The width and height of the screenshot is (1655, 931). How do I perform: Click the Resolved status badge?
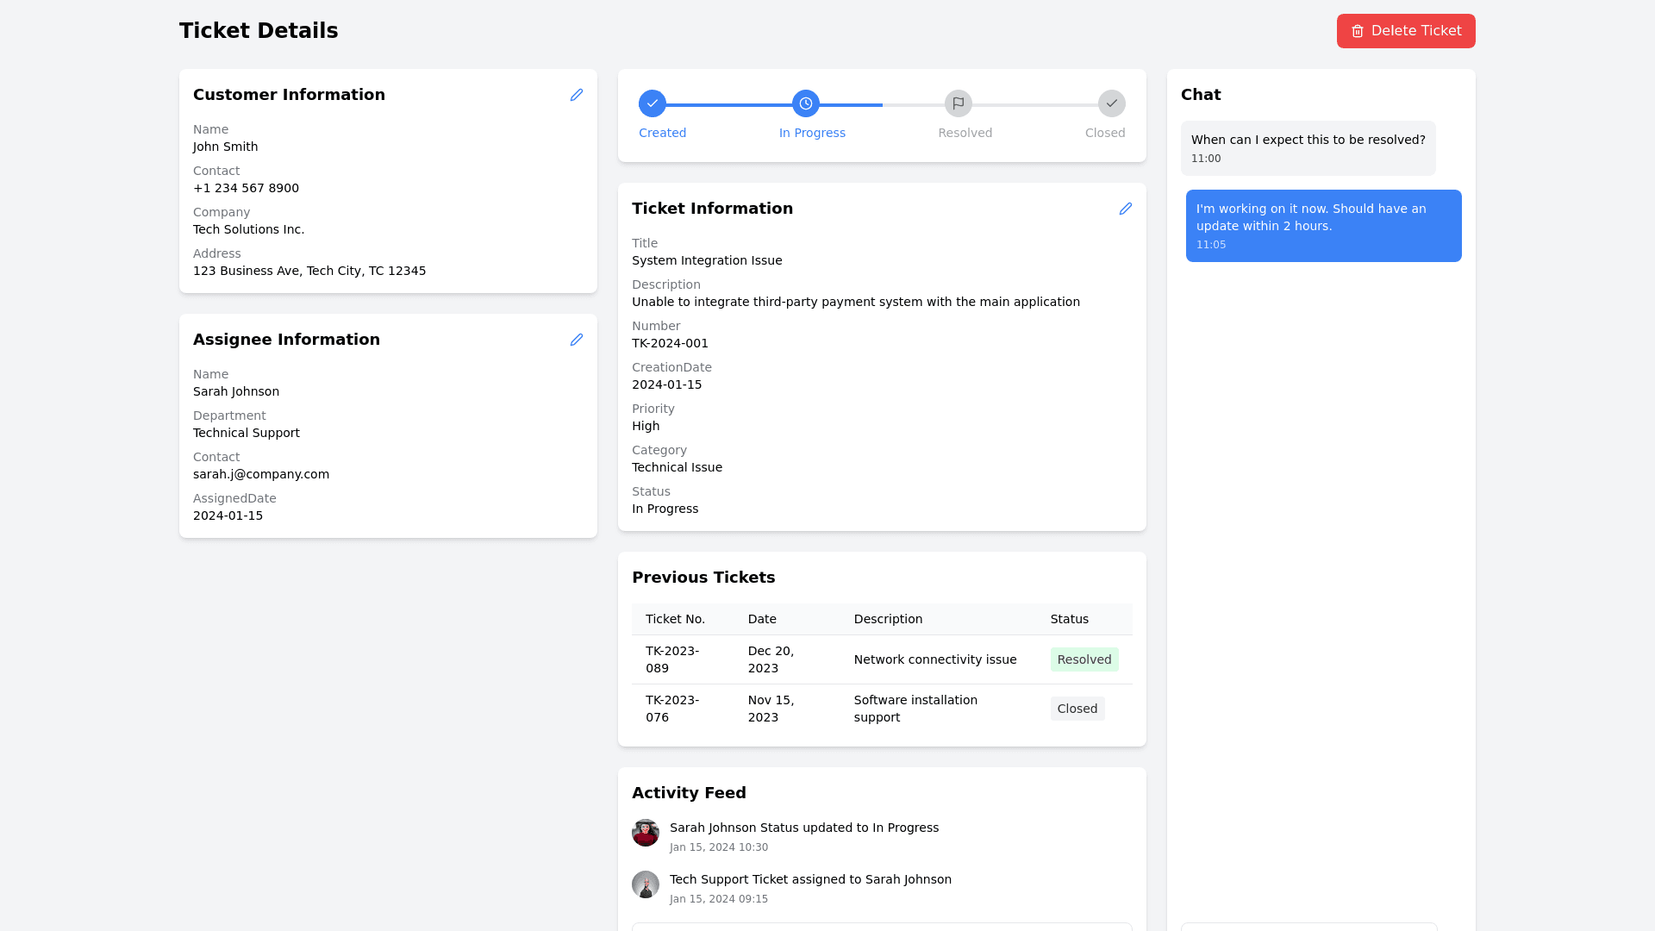coord(1084,659)
